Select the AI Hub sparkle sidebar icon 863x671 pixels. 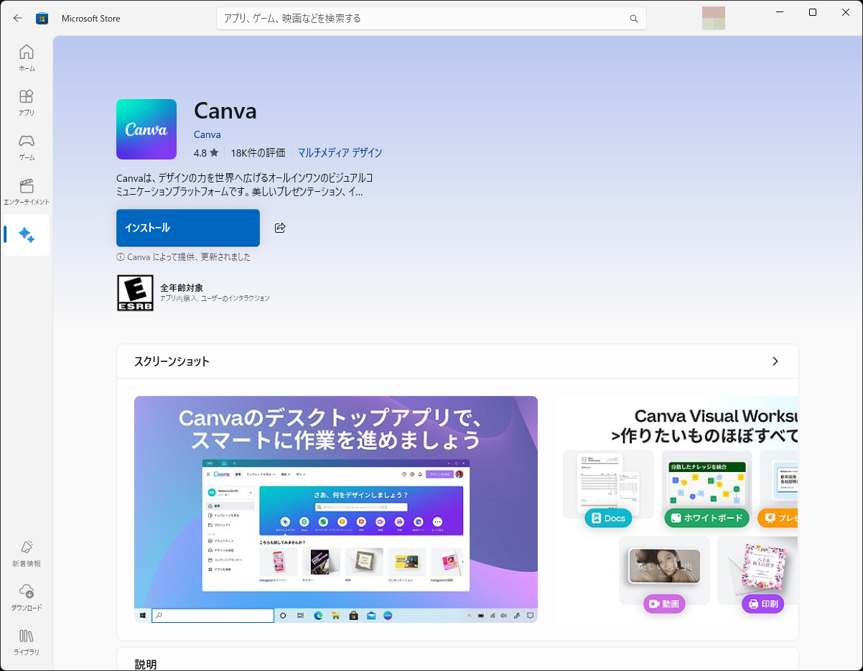tap(26, 235)
